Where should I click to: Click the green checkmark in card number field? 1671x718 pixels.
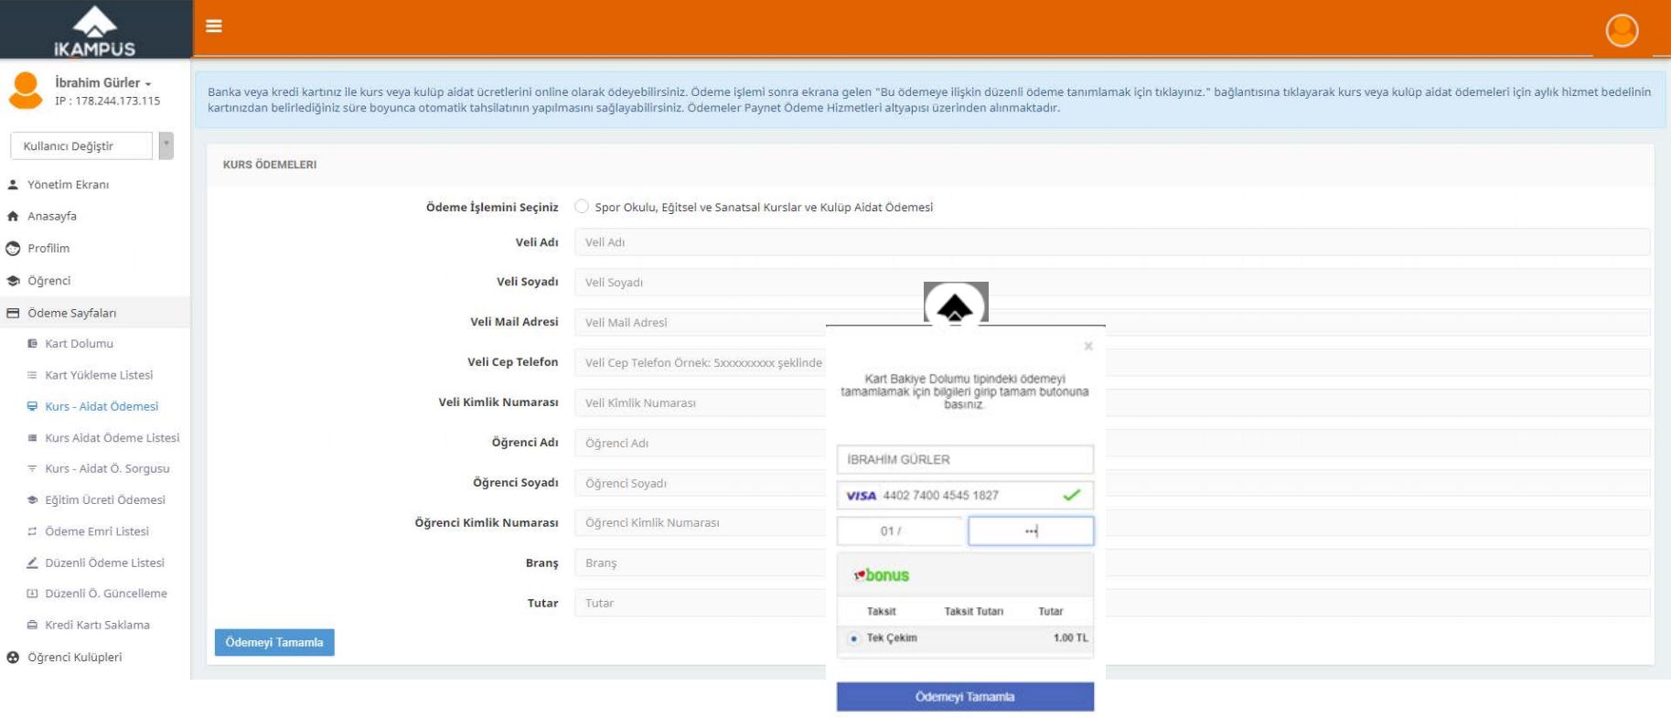tap(1071, 495)
